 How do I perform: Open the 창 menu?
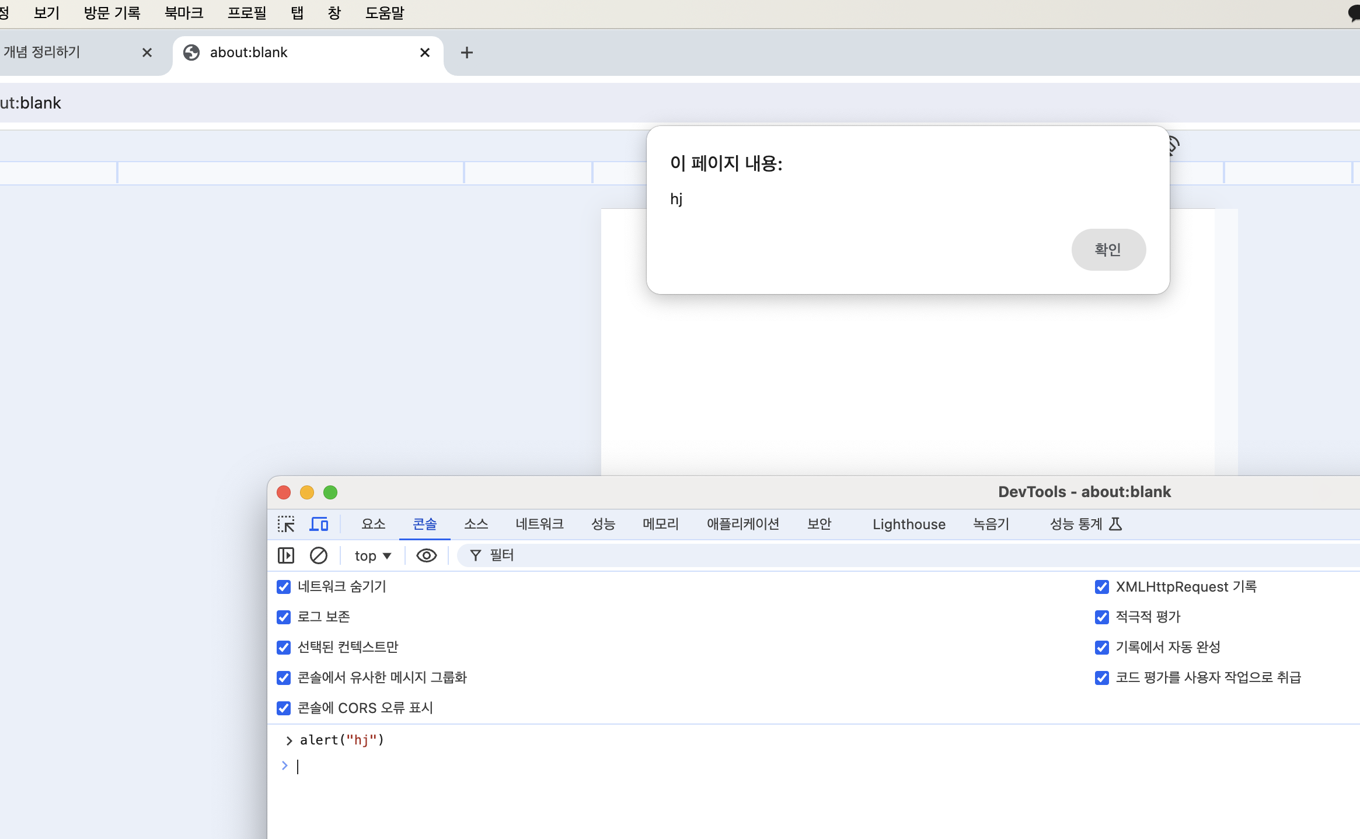[x=334, y=13]
